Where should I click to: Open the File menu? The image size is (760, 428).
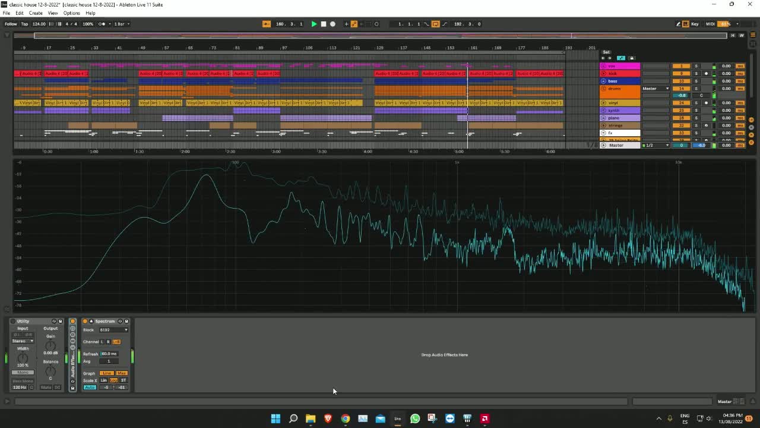6,13
